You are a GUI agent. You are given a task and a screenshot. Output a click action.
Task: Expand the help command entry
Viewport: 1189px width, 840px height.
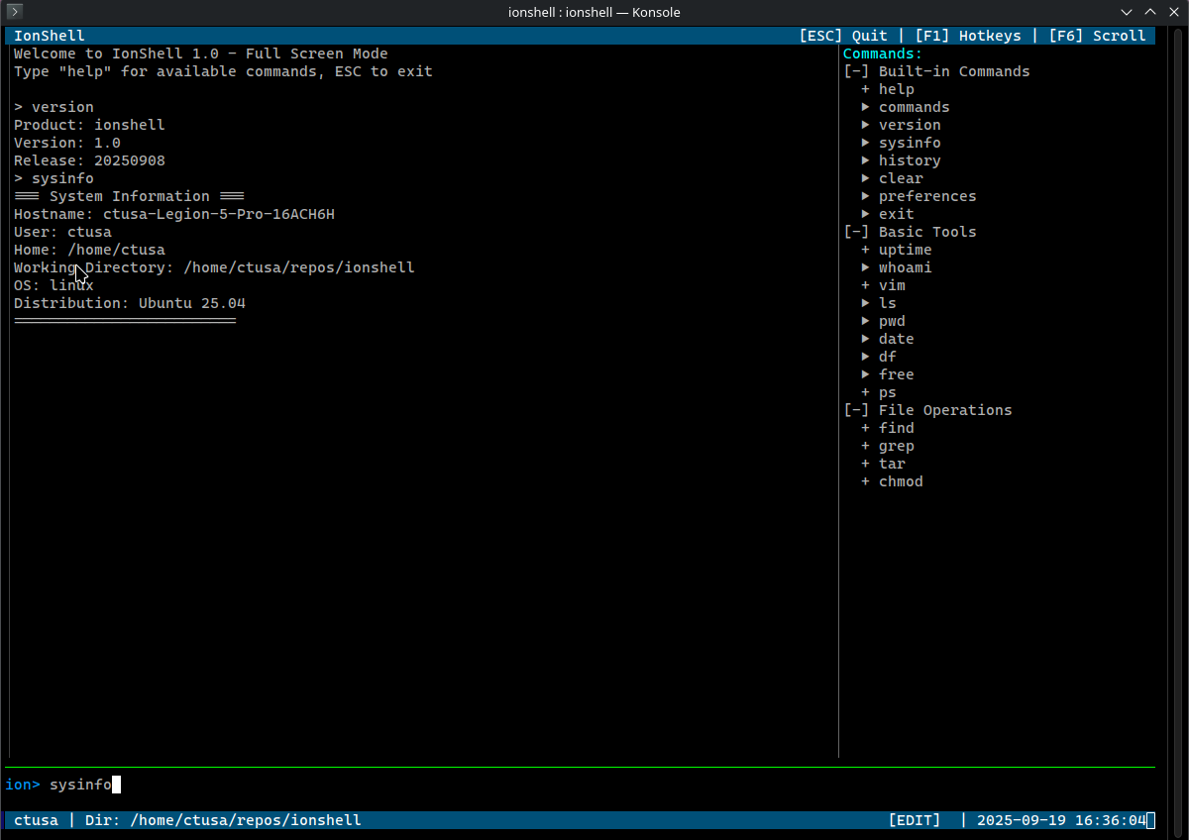click(x=864, y=88)
